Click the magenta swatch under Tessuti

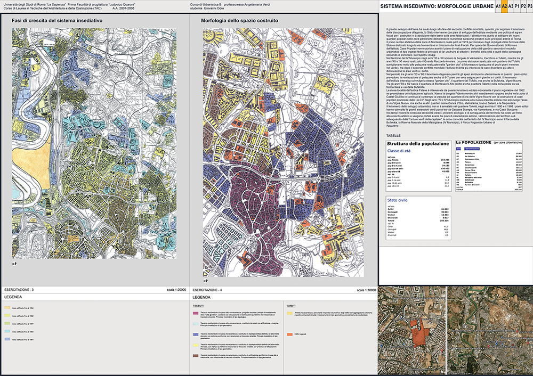(195, 314)
